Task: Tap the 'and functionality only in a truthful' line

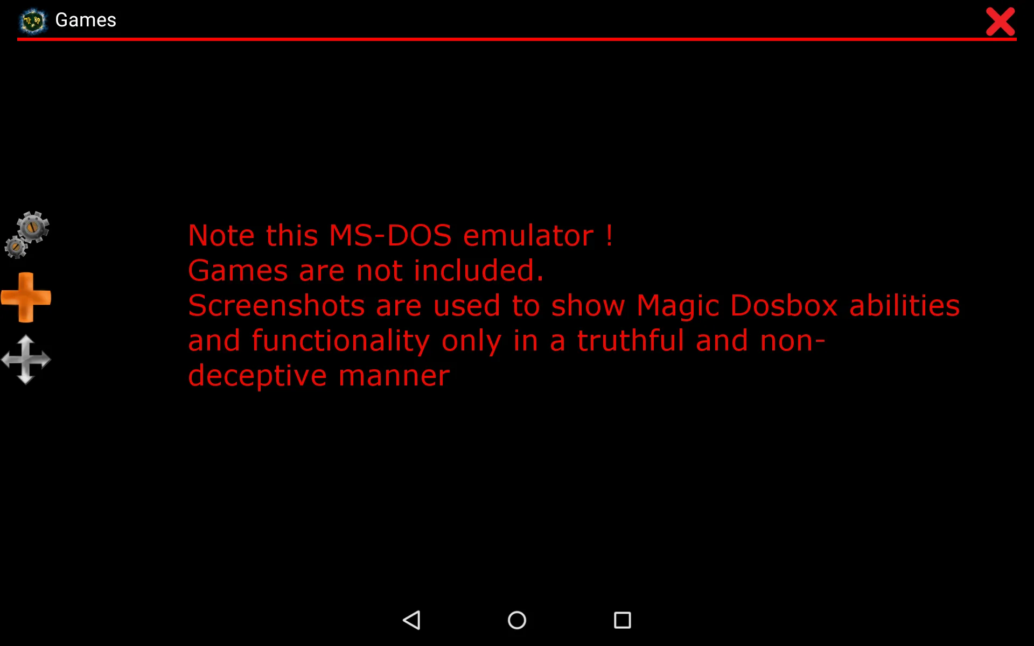Action: click(506, 341)
